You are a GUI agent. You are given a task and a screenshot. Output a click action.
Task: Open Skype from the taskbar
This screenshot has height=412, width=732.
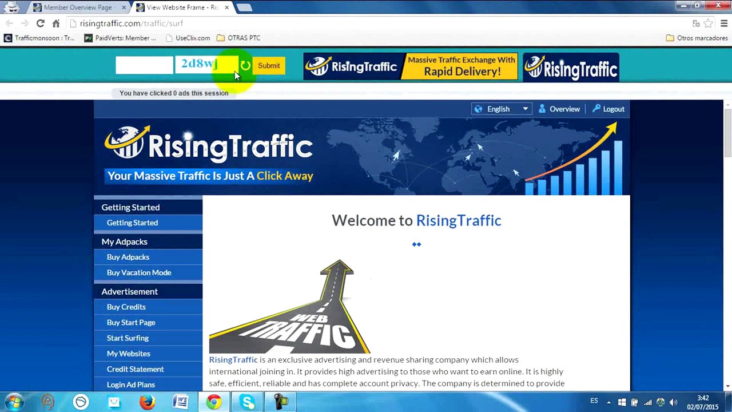pyautogui.click(x=248, y=402)
